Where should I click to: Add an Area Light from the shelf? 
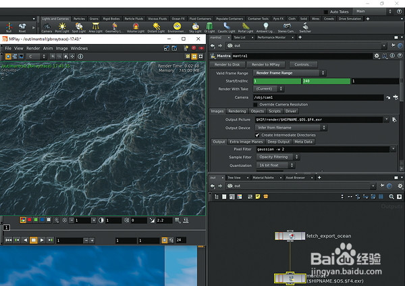[x=96, y=26]
